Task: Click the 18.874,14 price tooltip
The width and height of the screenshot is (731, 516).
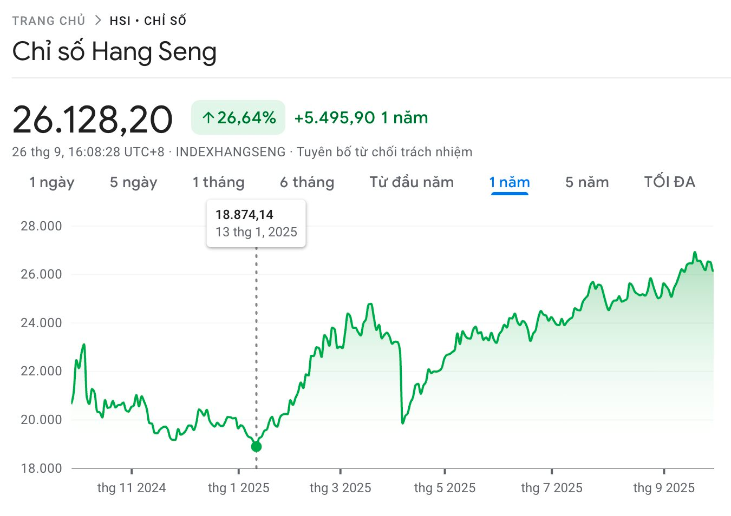Action: pyautogui.click(x=256, y=223)
